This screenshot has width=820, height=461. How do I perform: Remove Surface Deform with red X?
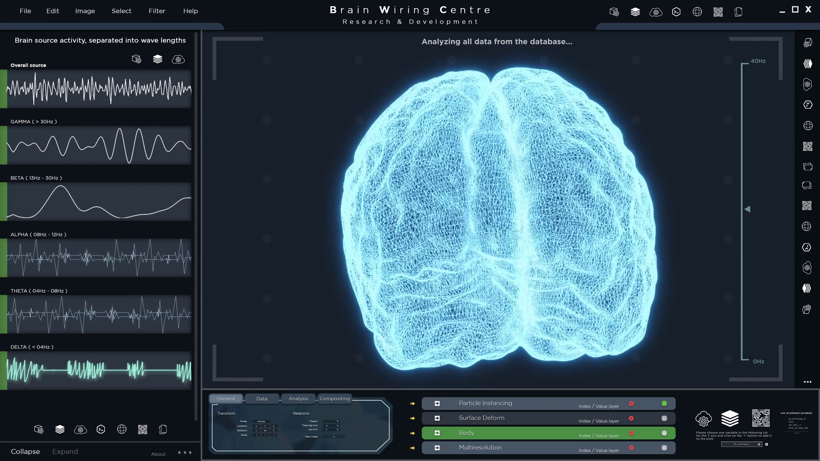pyautogui.click(x=631, y=418)
